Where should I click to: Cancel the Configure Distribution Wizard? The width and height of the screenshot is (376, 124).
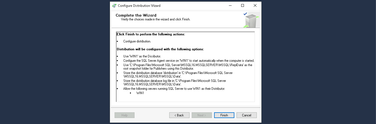pyautogui.click(x=246, y=115)
